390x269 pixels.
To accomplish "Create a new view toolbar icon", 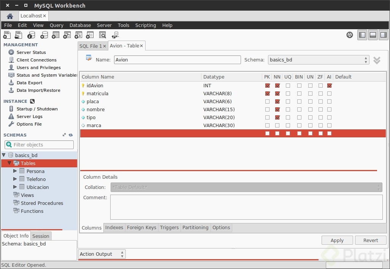I will 67,35.
